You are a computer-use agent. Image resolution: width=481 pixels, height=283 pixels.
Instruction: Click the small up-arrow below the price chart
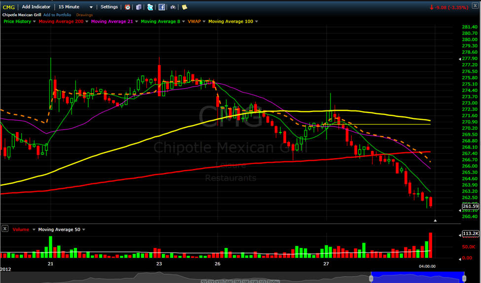pyautogui.click(x=435, y=220)
